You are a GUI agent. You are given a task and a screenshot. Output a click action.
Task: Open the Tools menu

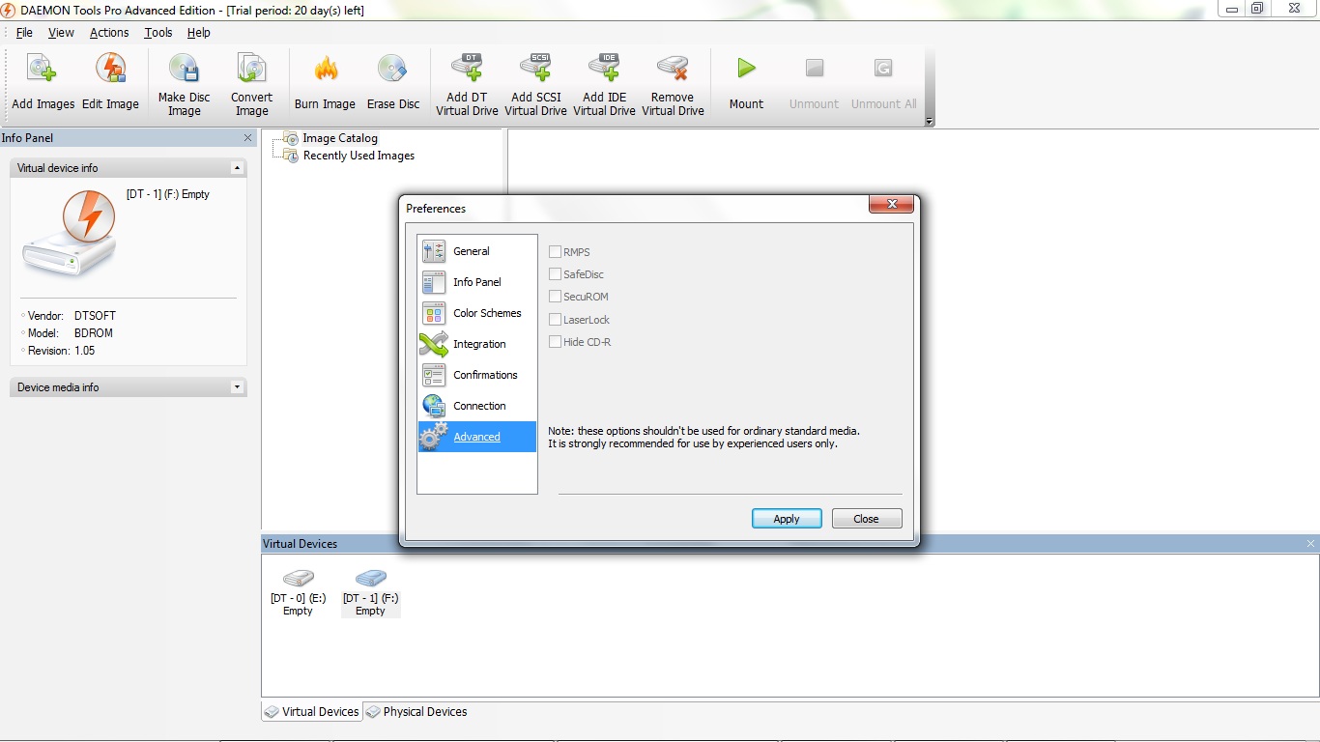pyautogui.click(x=158, y=32)
